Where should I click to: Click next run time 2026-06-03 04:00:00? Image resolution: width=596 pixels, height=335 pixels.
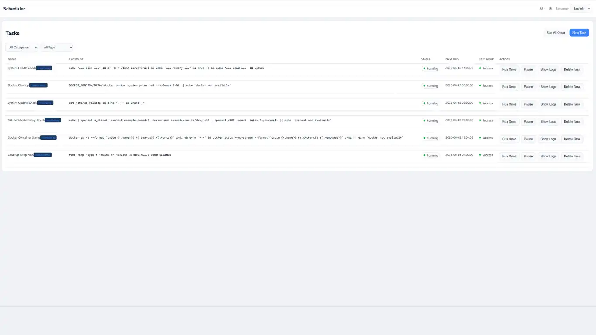pos(459,155)
